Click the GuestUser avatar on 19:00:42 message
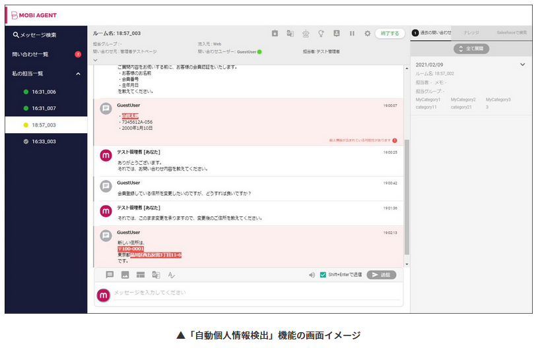Viewport: 538px width, 348px height. pyautogui.click(x=106, y=187)
